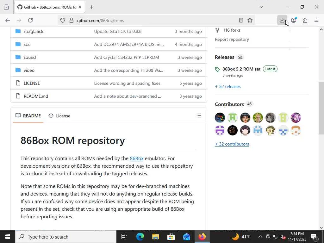Click the taskbar search box
This screenshot has height=243, width=324.
pos(66,237)
